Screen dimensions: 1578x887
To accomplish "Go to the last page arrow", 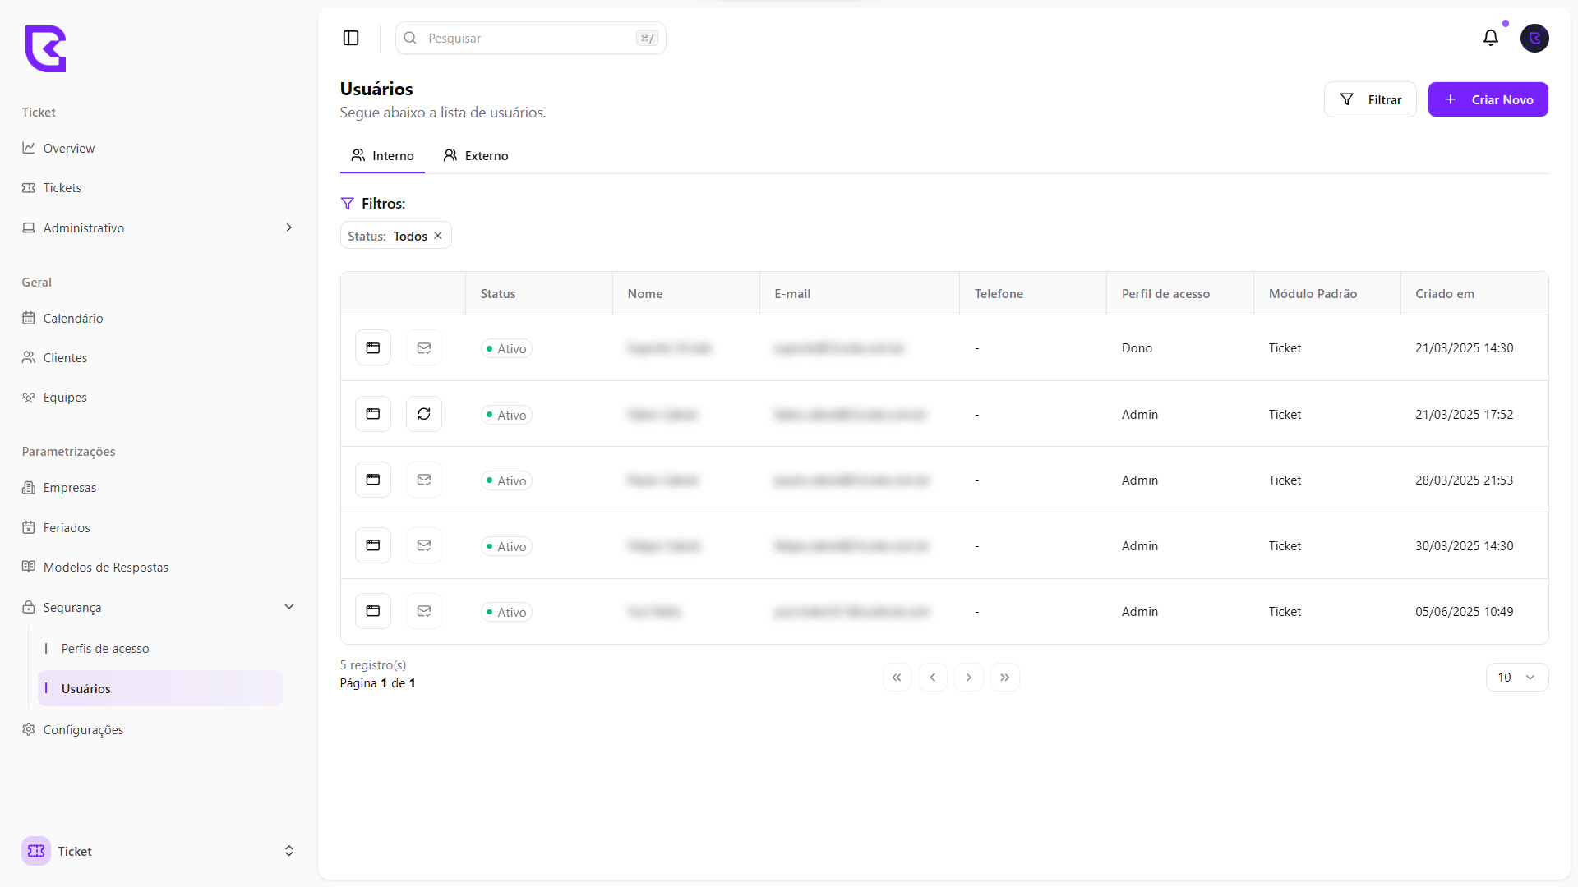I will click(x=1004, y=678).
